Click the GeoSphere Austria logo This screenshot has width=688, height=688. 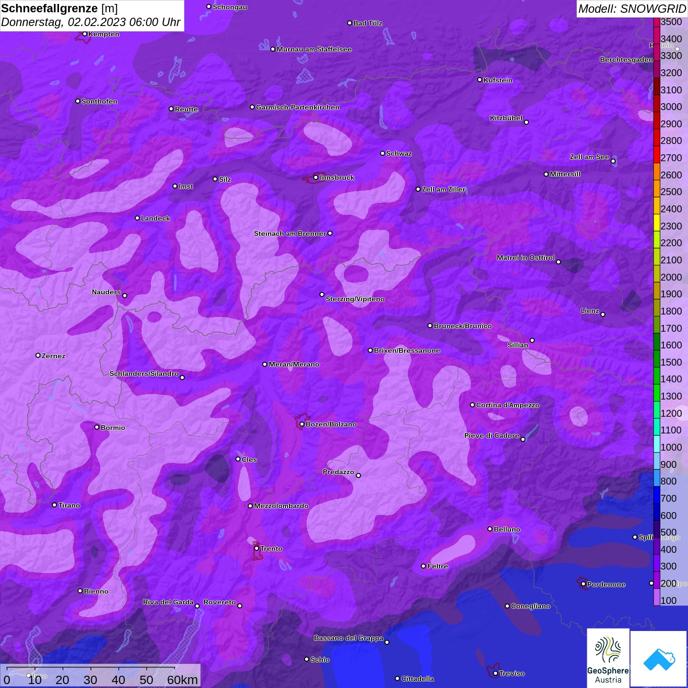click(x=608, y=658)
